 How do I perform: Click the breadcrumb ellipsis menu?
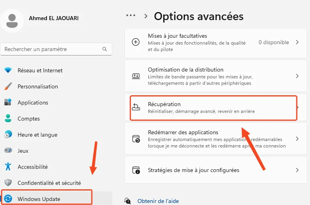pyautogui.click(x=131, y=16)
